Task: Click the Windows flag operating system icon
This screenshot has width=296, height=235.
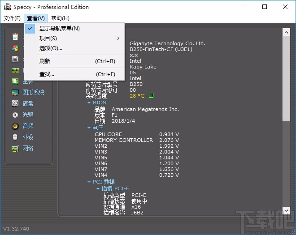Action: 15,48
